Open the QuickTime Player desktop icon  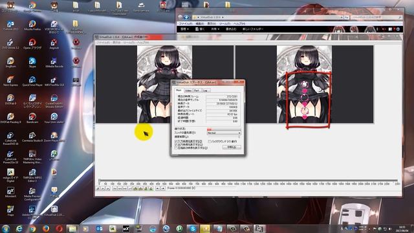pyautogui.click(x=32, y=81)
